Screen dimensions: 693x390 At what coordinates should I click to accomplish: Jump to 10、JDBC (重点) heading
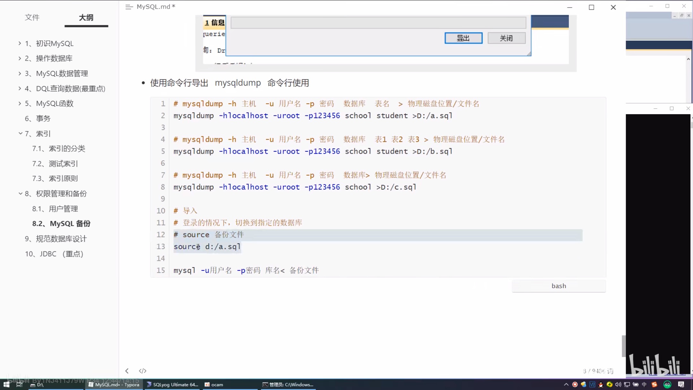(54, 254)
